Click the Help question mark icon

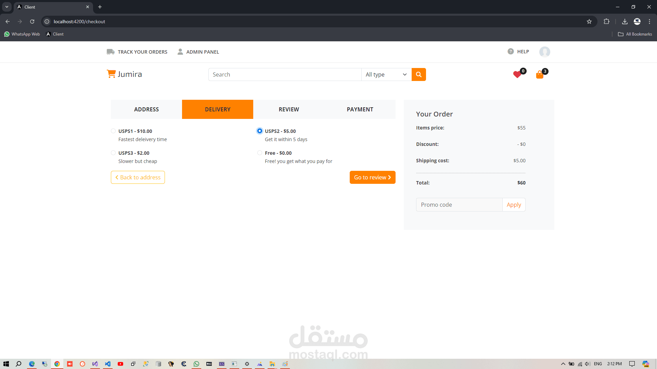(511, 52)
